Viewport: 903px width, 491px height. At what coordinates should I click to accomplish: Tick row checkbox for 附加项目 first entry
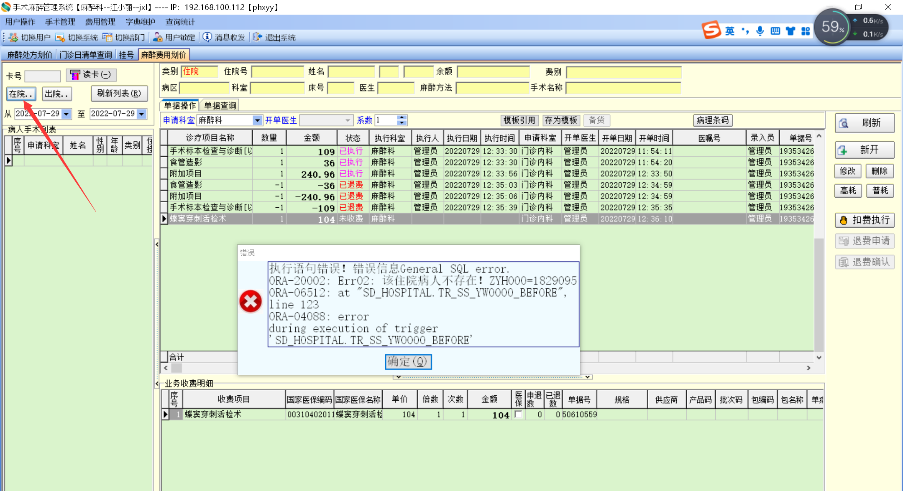(x=164, y=173)
